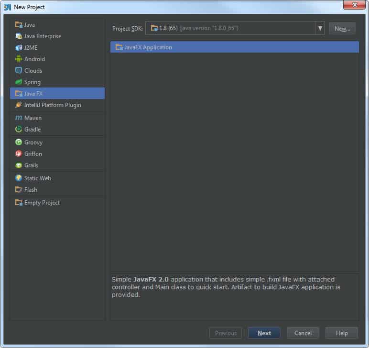
Task: Click the Android robot icon
Action: click(x=19, y=59)
